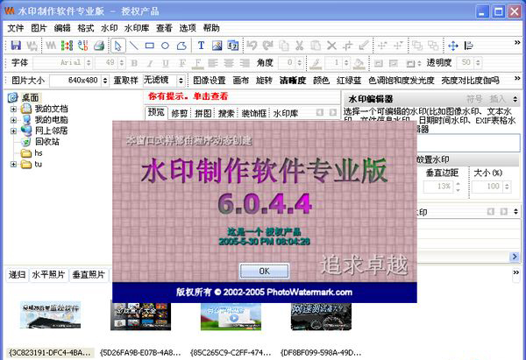The image size is (526, 360).
Task: Click the paste clipboard icon
Action: click(x=316, y=46)
